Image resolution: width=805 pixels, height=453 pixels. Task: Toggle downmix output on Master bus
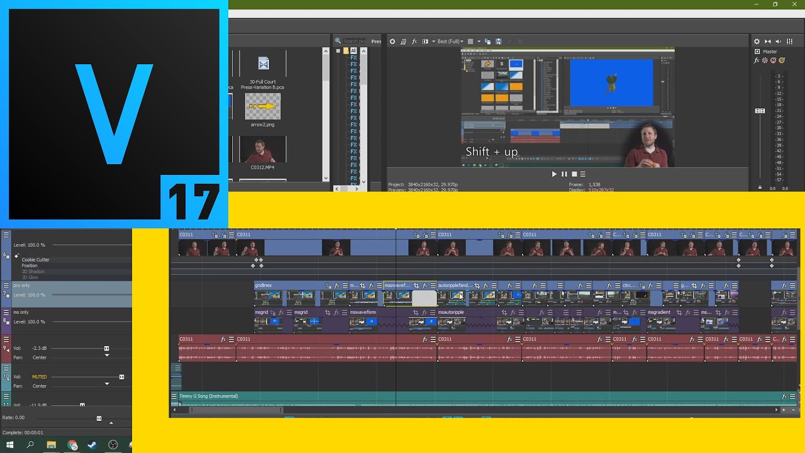[x=768, y=42]
